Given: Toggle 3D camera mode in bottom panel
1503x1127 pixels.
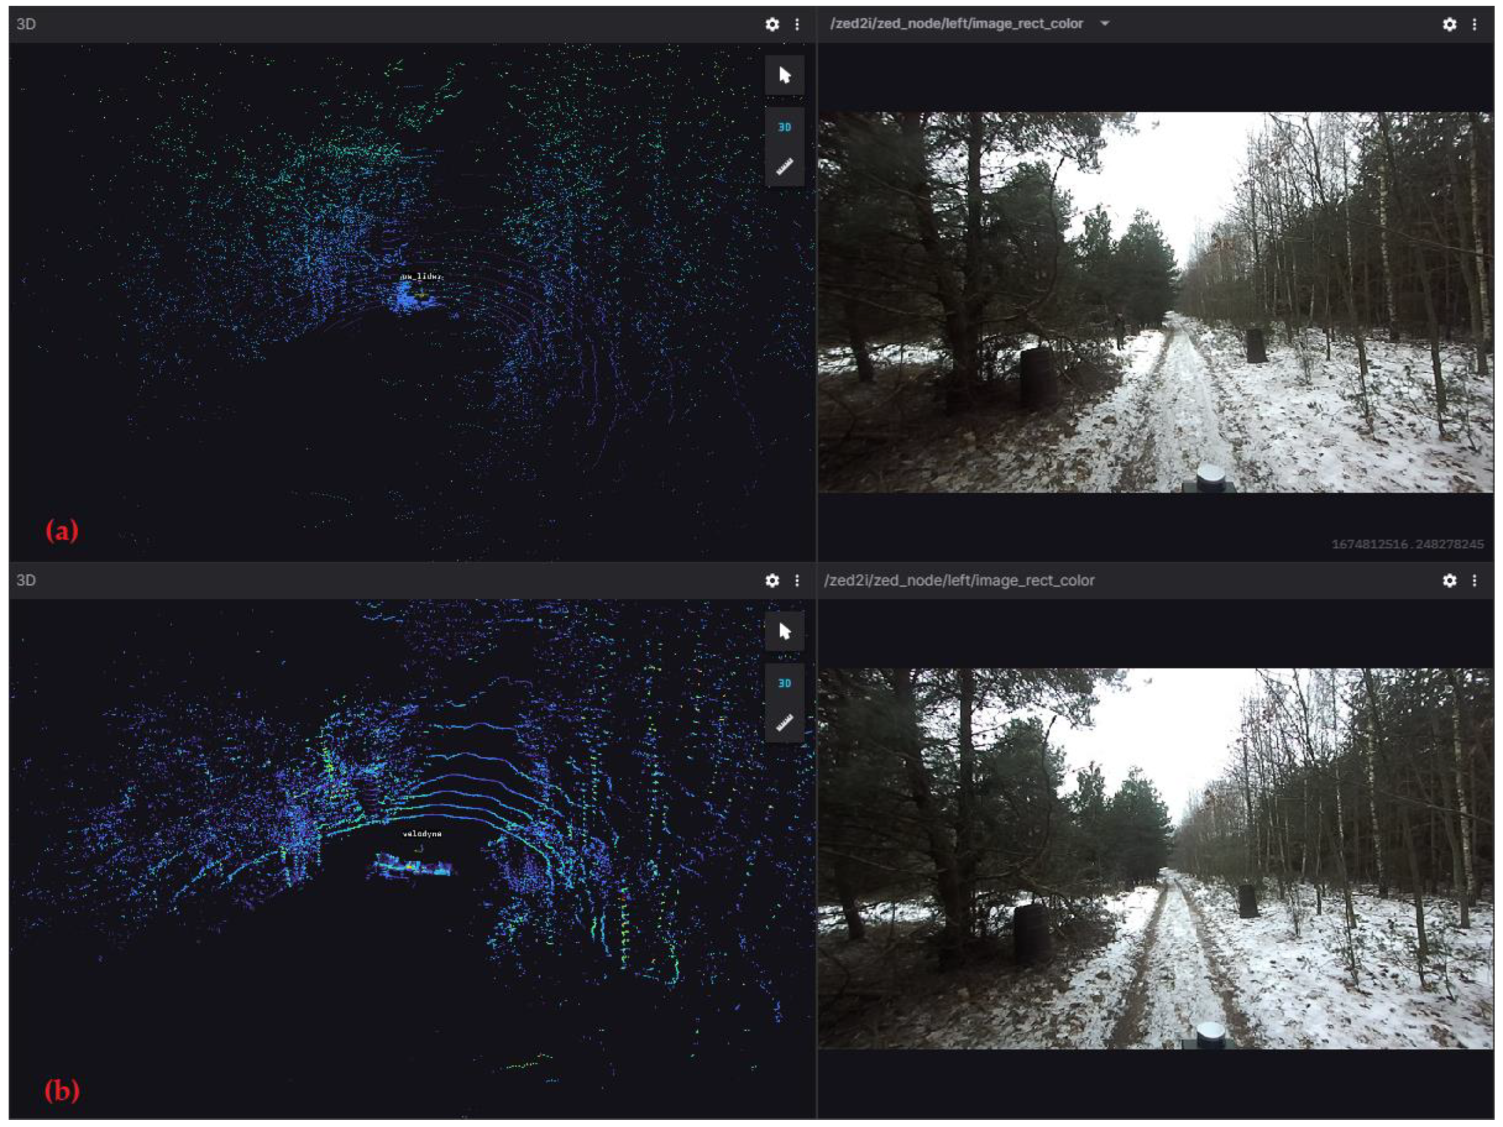Looking at the screenshot, I should 785,683.
